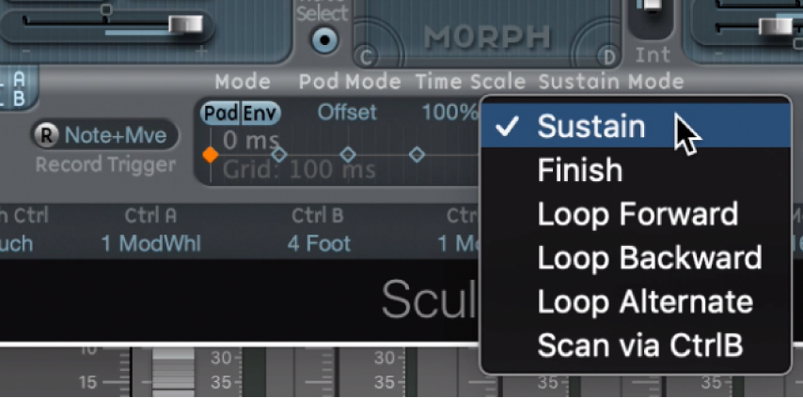Click the R record enable button
Screen dimensions: 803x398
[x=45, y=136]
